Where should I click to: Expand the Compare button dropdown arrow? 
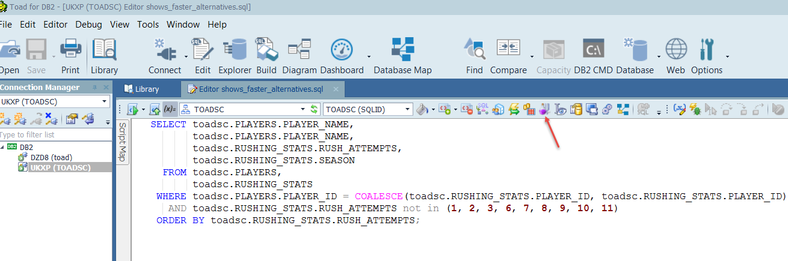click(x=532, y=55)
